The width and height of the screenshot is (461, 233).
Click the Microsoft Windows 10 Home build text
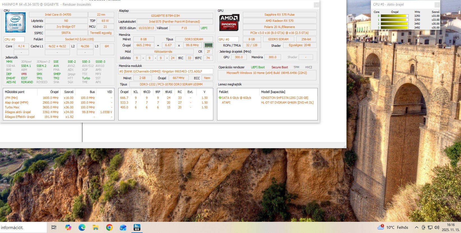tap(267, 73)
